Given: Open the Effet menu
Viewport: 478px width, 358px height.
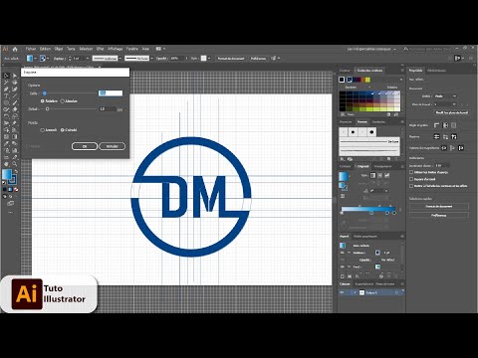Looking at the screenshot, I should pyautogui.click(x=100, y=49).
